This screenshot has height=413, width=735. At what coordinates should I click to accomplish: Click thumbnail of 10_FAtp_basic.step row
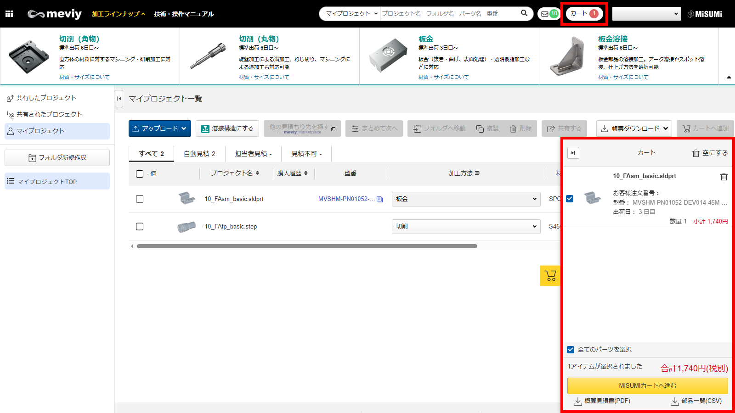(187, 226)
